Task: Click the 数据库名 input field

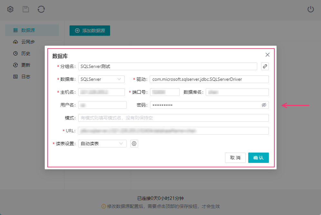Action: coord(237,92)
